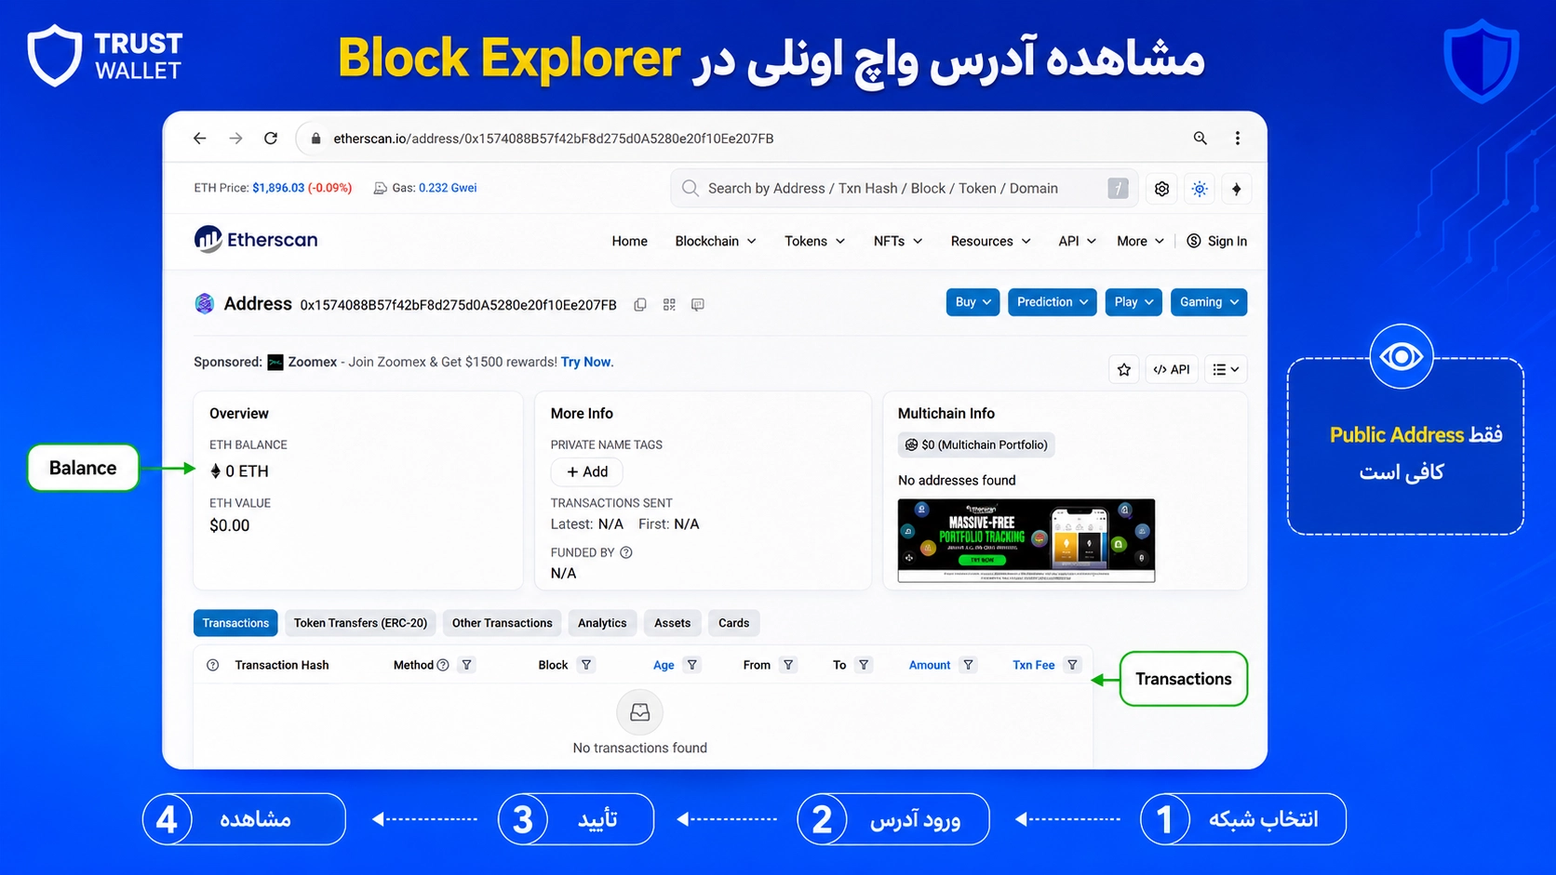Filter transactions by Txn Fee
The height and width of the screenshot is (875, 1556).
[x=1073, y=665]
